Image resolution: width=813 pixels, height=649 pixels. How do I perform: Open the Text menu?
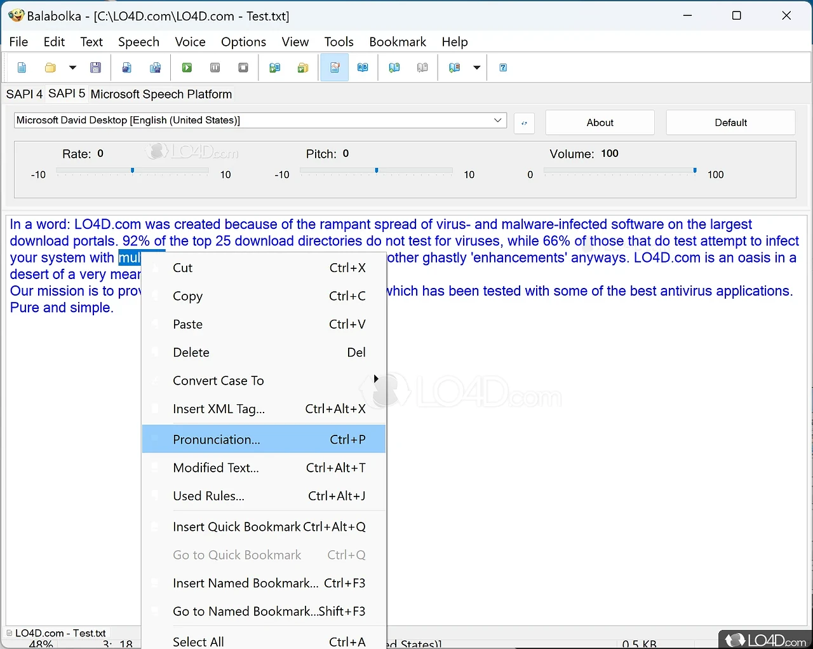pos(91,42)
